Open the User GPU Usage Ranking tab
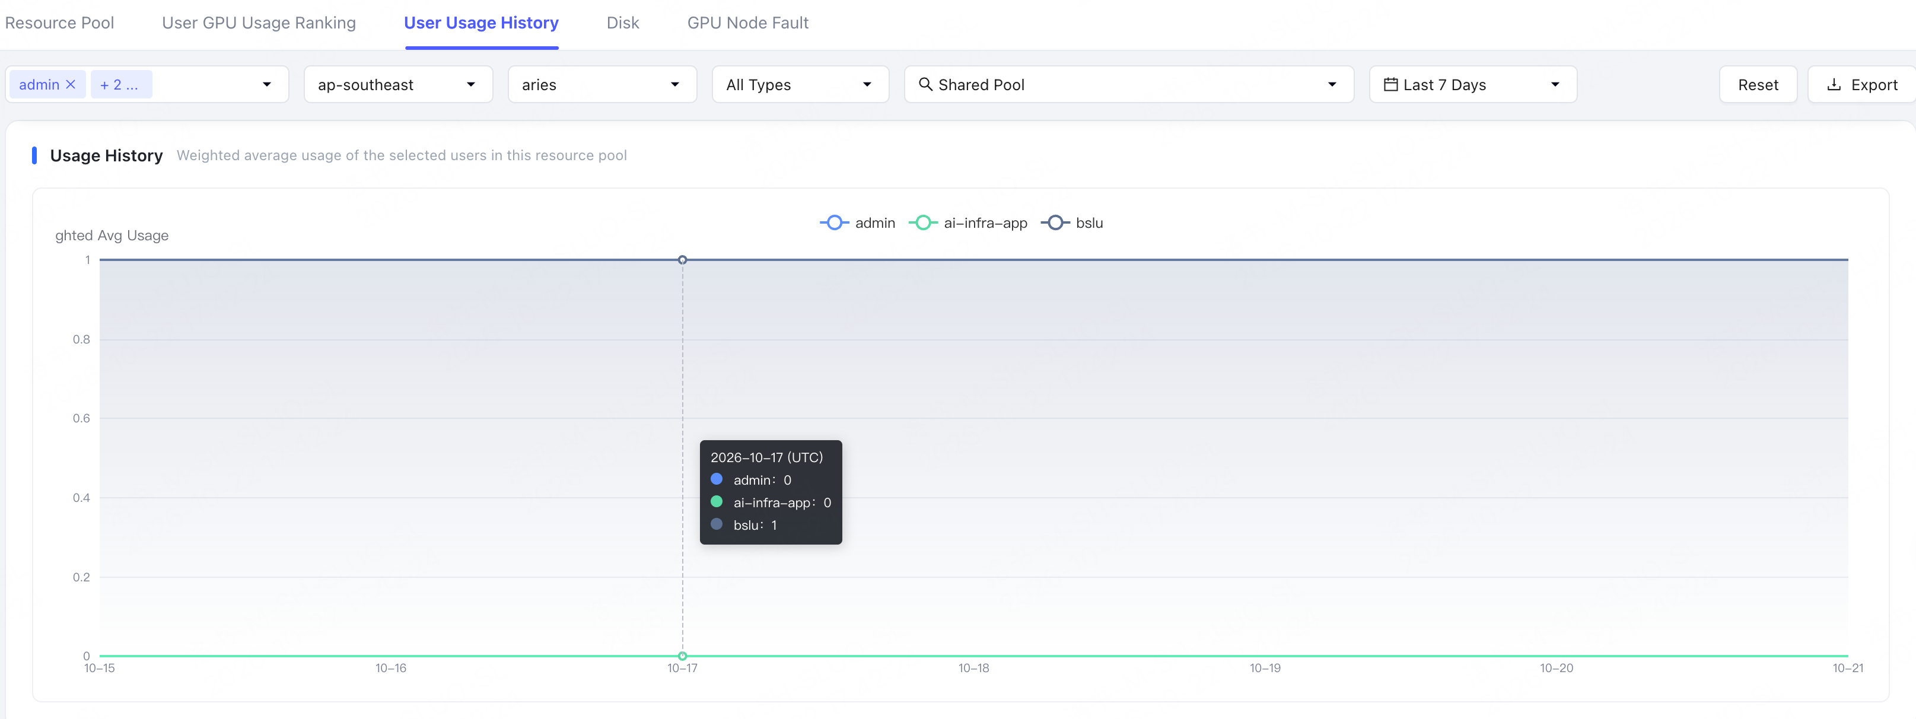 pyautogui.click(x=259, y=23)
